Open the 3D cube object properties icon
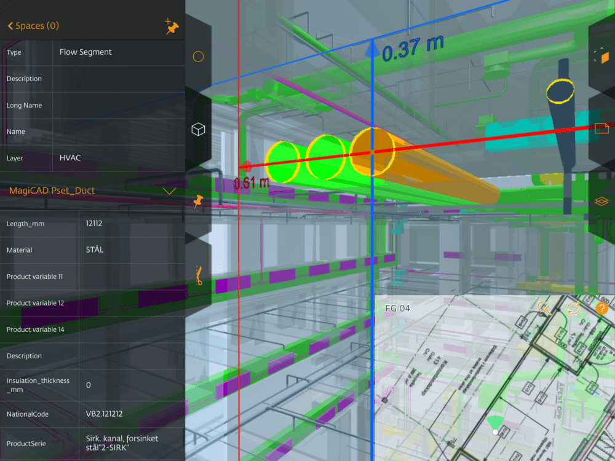 (x=198, y=129)
